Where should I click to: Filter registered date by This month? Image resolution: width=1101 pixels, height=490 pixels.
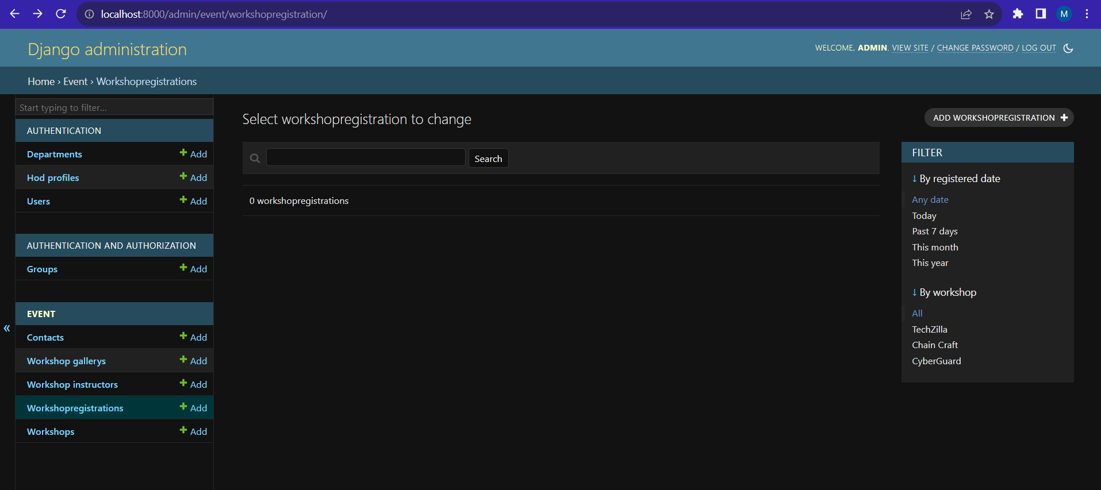[x=935, y=248]
